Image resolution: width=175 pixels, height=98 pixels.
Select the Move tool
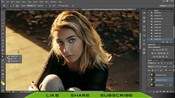pos(3,13)
